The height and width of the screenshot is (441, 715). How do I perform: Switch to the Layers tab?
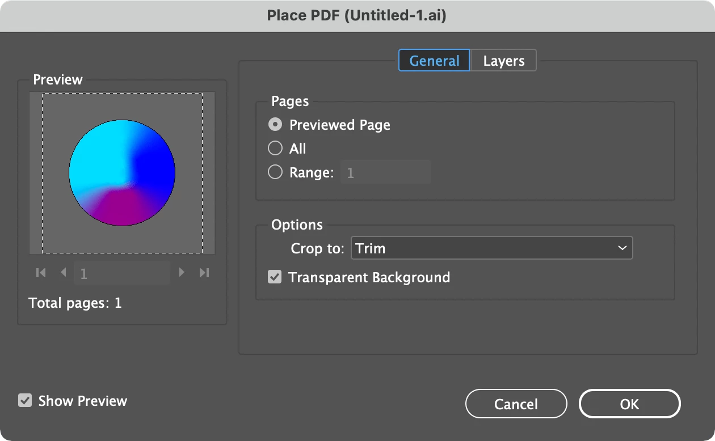pos(503,61)
